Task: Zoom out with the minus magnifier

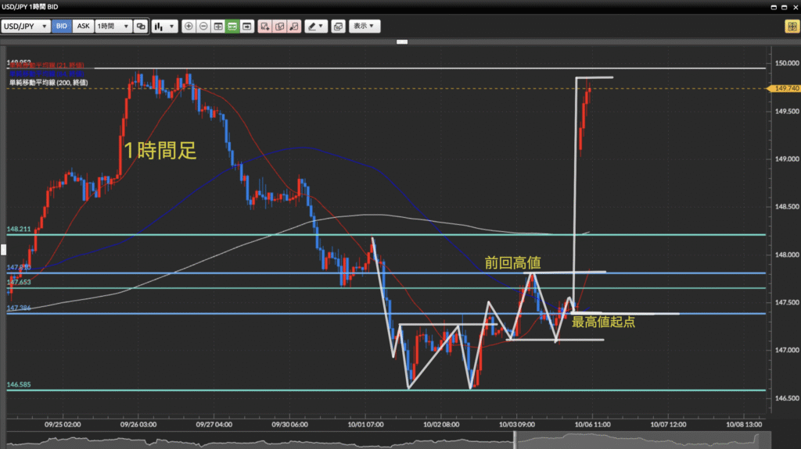Action: tap(203, 26)
